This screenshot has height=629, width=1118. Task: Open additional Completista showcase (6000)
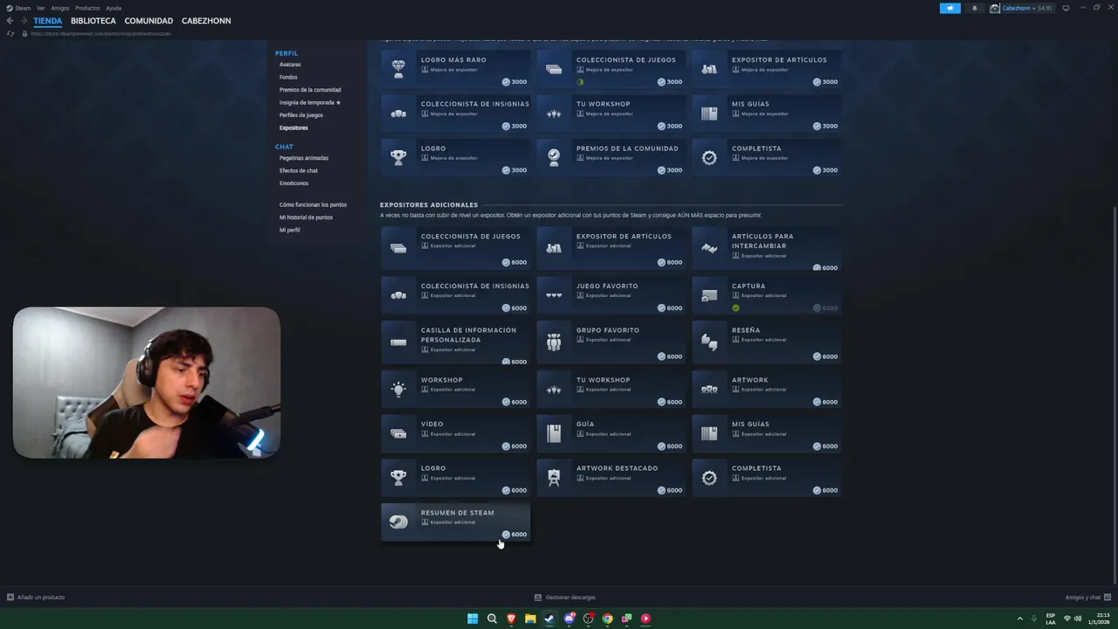point(767,478)
